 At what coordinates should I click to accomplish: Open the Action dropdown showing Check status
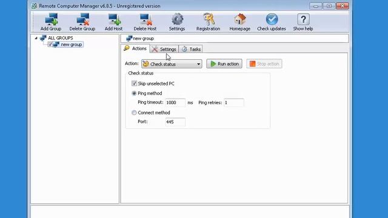click(172, 64)
